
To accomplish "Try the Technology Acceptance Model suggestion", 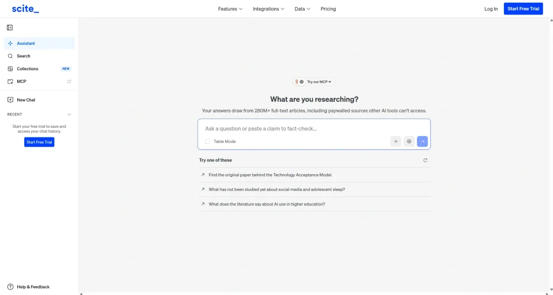I will coord(314,175).
